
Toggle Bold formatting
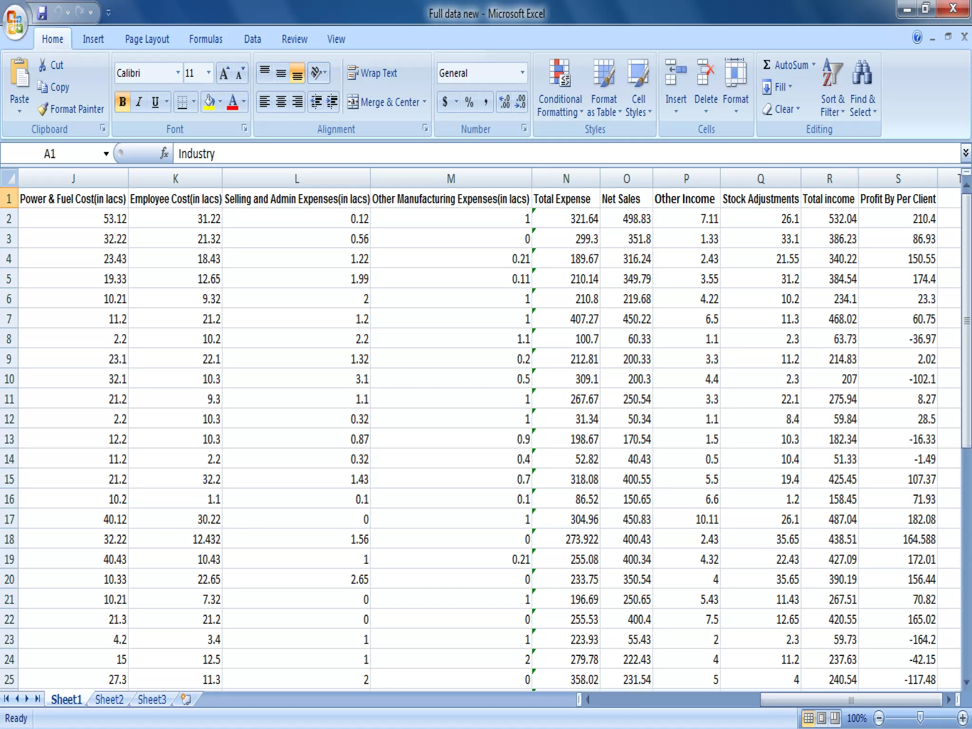click(122, 102)
